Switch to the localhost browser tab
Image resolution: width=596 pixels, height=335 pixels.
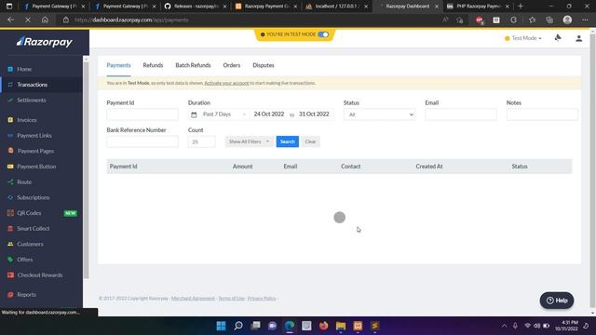[337, 7]
